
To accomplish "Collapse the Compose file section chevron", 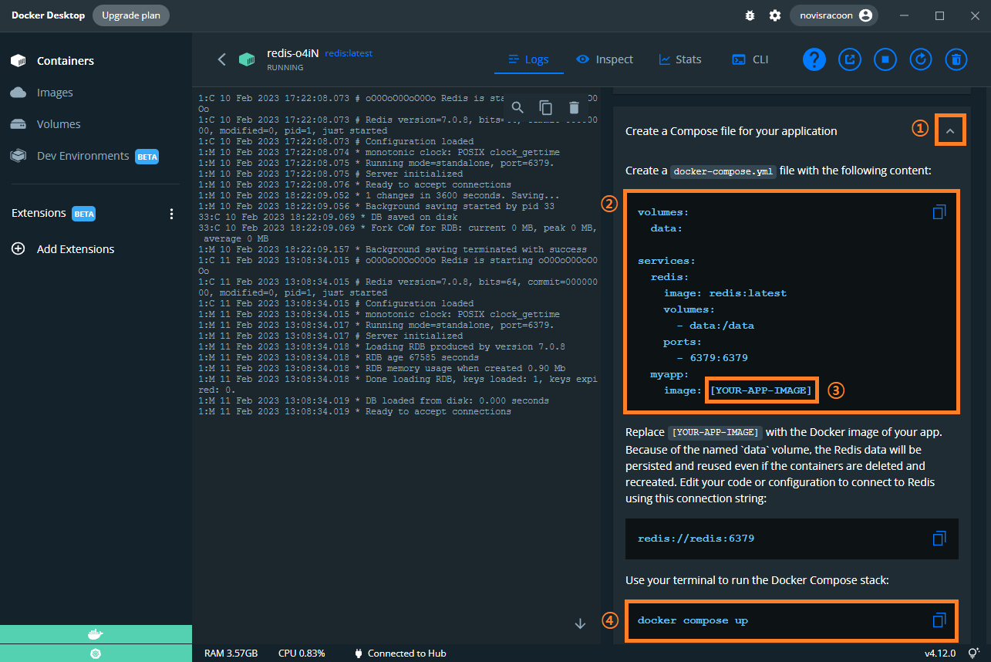I will coord(950,131).
